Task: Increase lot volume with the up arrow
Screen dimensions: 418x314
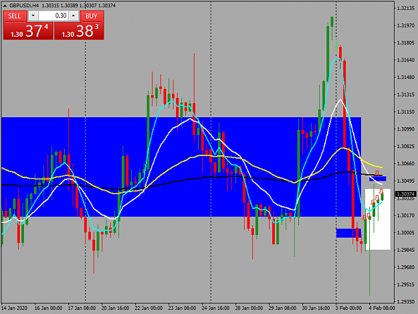Action: pyautogui.click(x=74, y=16)
